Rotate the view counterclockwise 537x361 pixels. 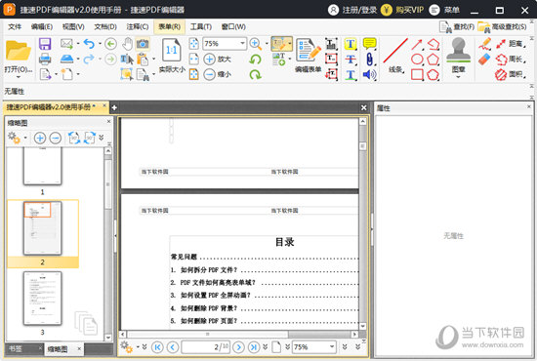point(255,60)
